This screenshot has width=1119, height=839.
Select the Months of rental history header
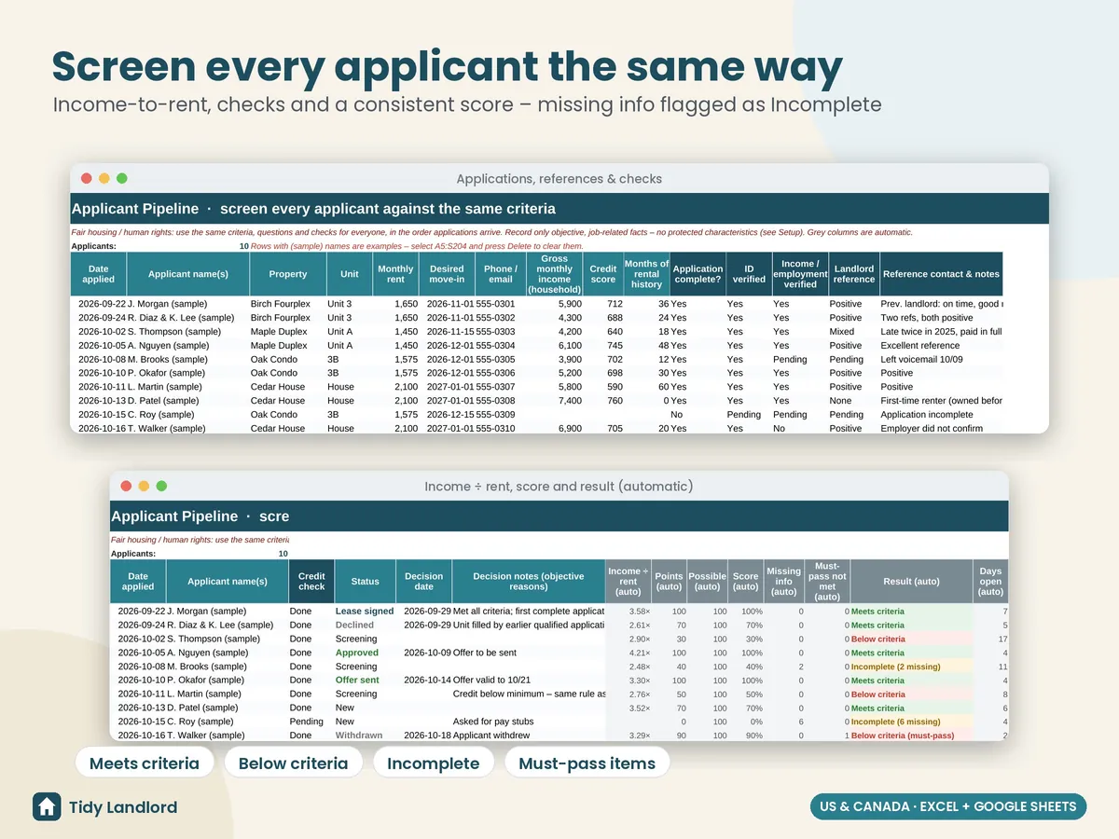[x=646, y=274]
